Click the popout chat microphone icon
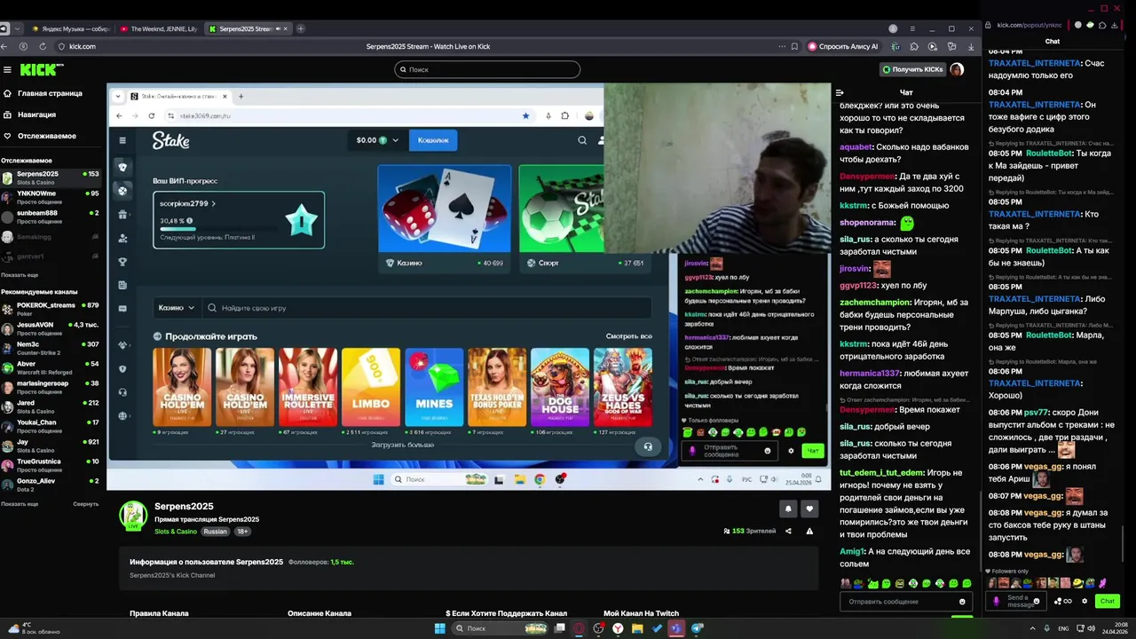Image resolution: width=1136 pixels, height=639 pixels. (x=996, y=601)
